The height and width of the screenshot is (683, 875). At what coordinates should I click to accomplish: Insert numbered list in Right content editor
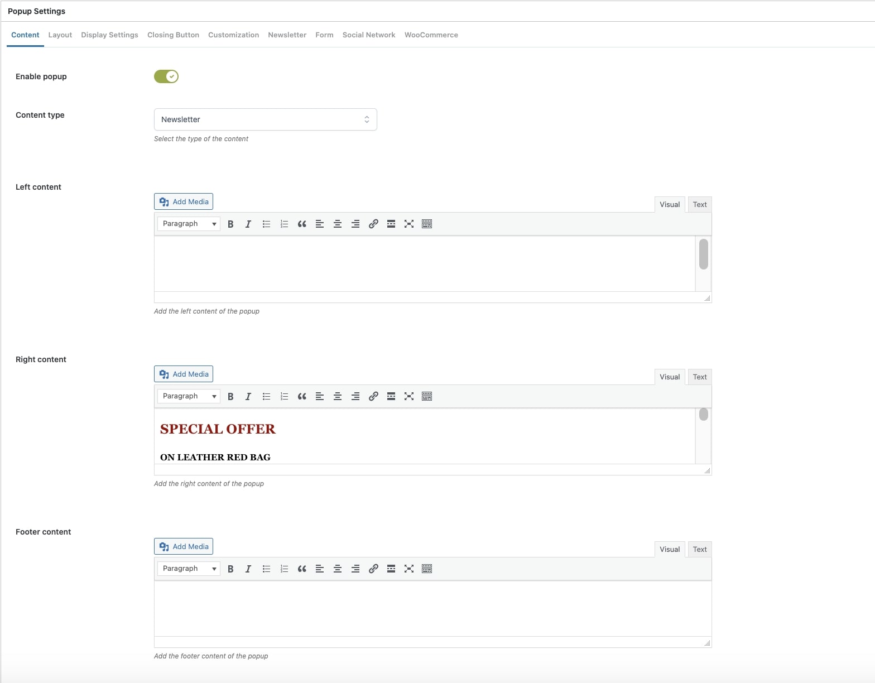tap(284, 396)
